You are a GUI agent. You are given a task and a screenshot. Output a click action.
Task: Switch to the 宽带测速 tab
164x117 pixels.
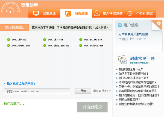click(x=44, y=13)
